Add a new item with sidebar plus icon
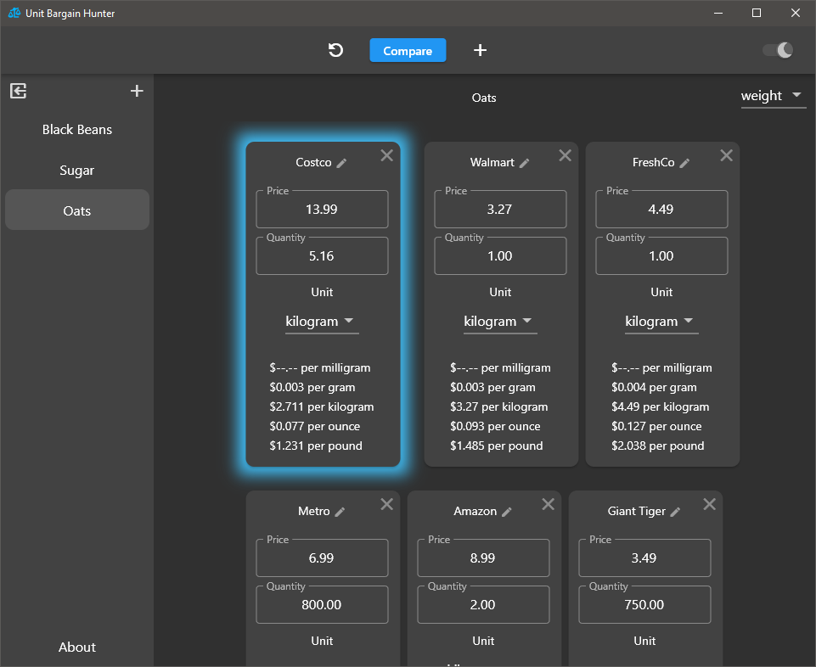This screenshot has width=816, height=667. coord(137,91)
